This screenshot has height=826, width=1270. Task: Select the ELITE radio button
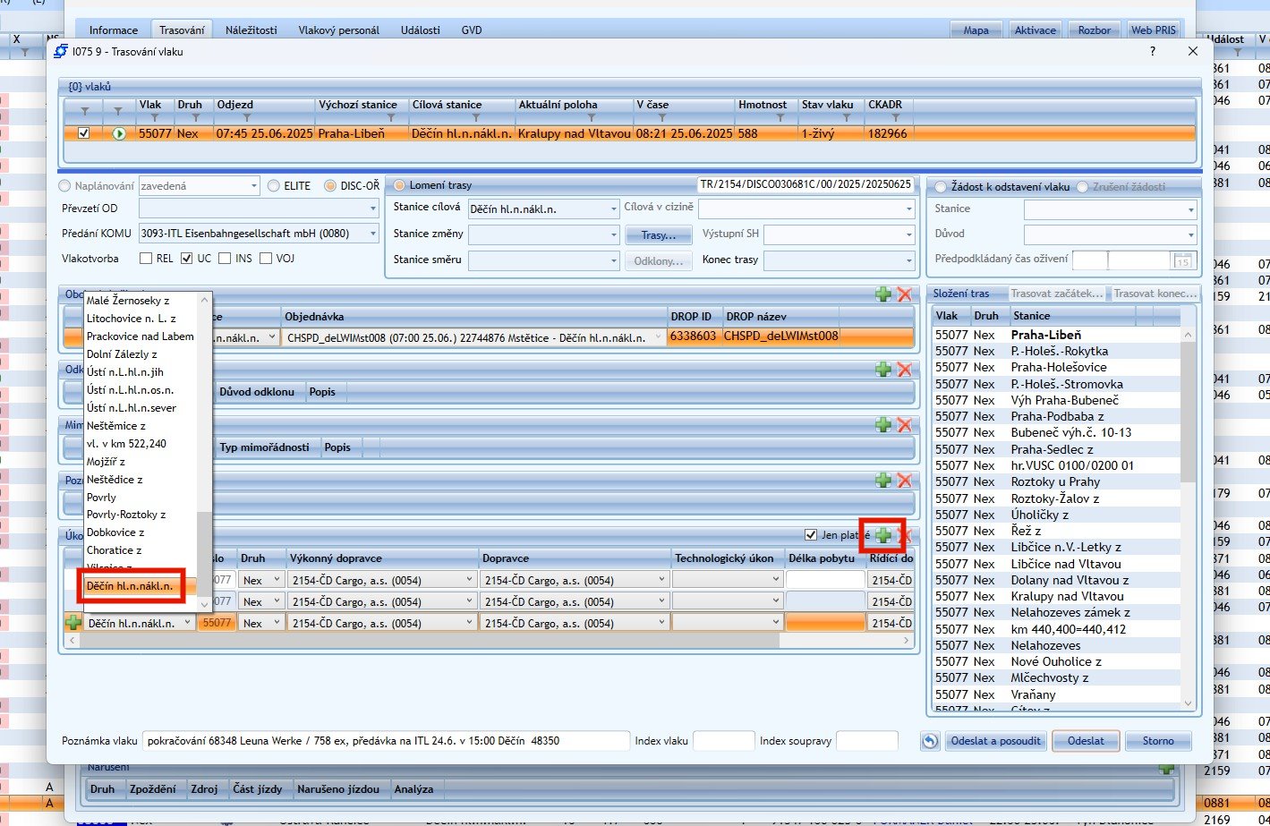(x=274, y=186)
